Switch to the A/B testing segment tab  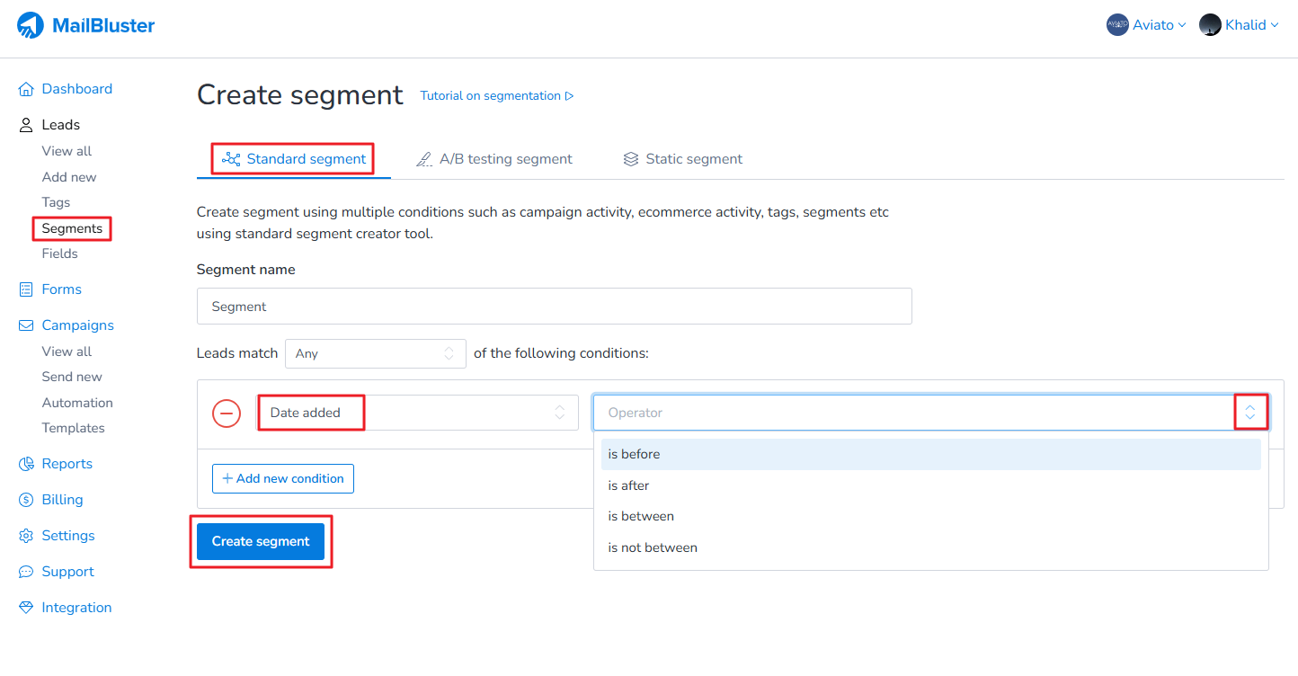[493, 159]
